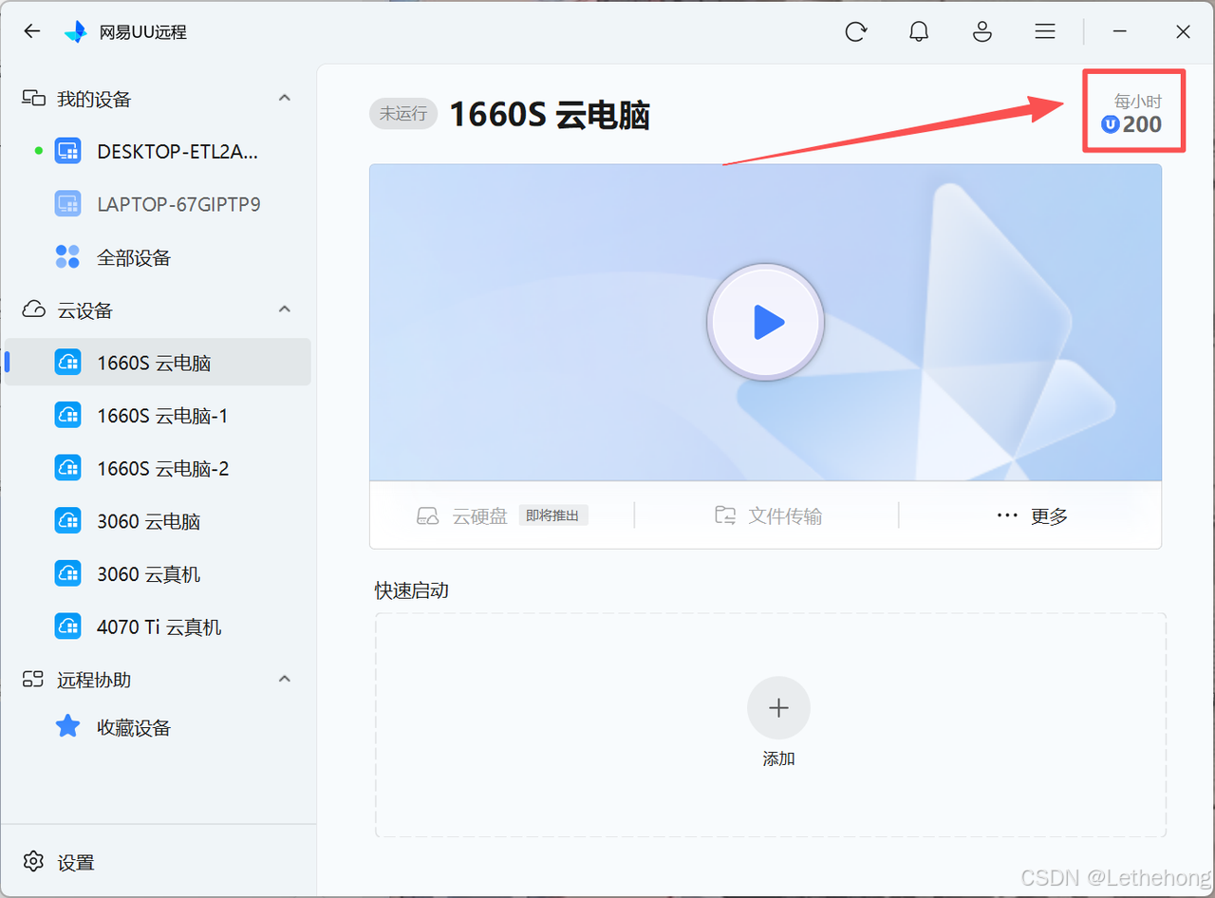Screen dimensions: 1215x898
Task: Click the 远程协助 header icon
Action: click(x=34, y=679)
